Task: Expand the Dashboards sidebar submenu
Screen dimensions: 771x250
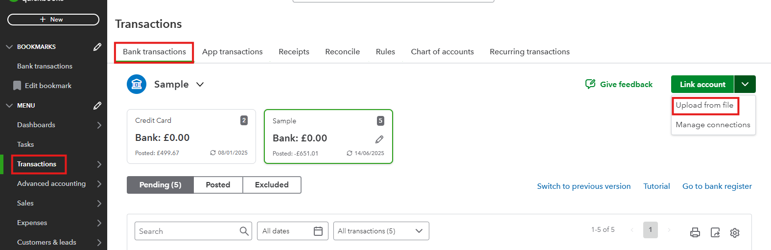Action: coord(99,125)
